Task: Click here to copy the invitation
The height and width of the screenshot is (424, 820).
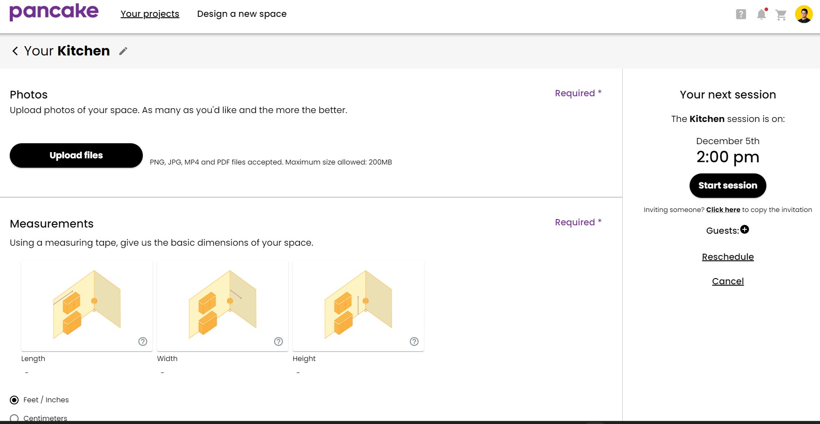Action: tap(723, 210)
